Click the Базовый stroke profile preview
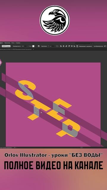Screen dimensions: 107x190 click(x=6, y=46)
